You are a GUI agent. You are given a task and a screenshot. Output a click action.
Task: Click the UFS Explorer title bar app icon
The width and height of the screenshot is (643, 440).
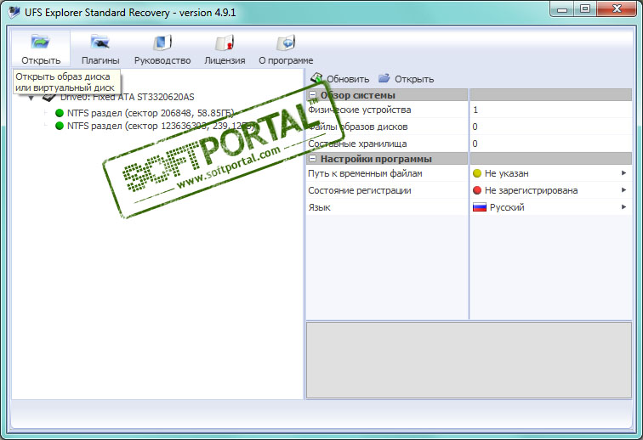[x=14, y=12]
